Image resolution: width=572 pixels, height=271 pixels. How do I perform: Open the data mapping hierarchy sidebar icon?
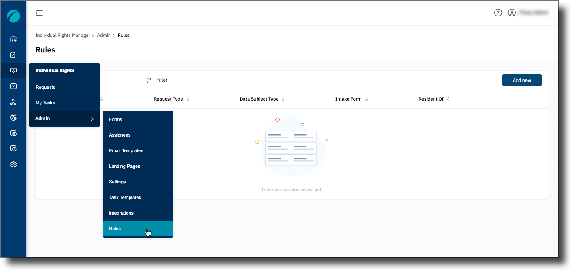(13, 102)
